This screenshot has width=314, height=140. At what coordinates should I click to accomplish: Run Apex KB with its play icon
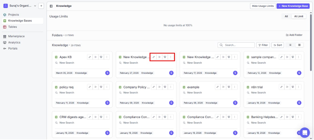pos(96,57)
